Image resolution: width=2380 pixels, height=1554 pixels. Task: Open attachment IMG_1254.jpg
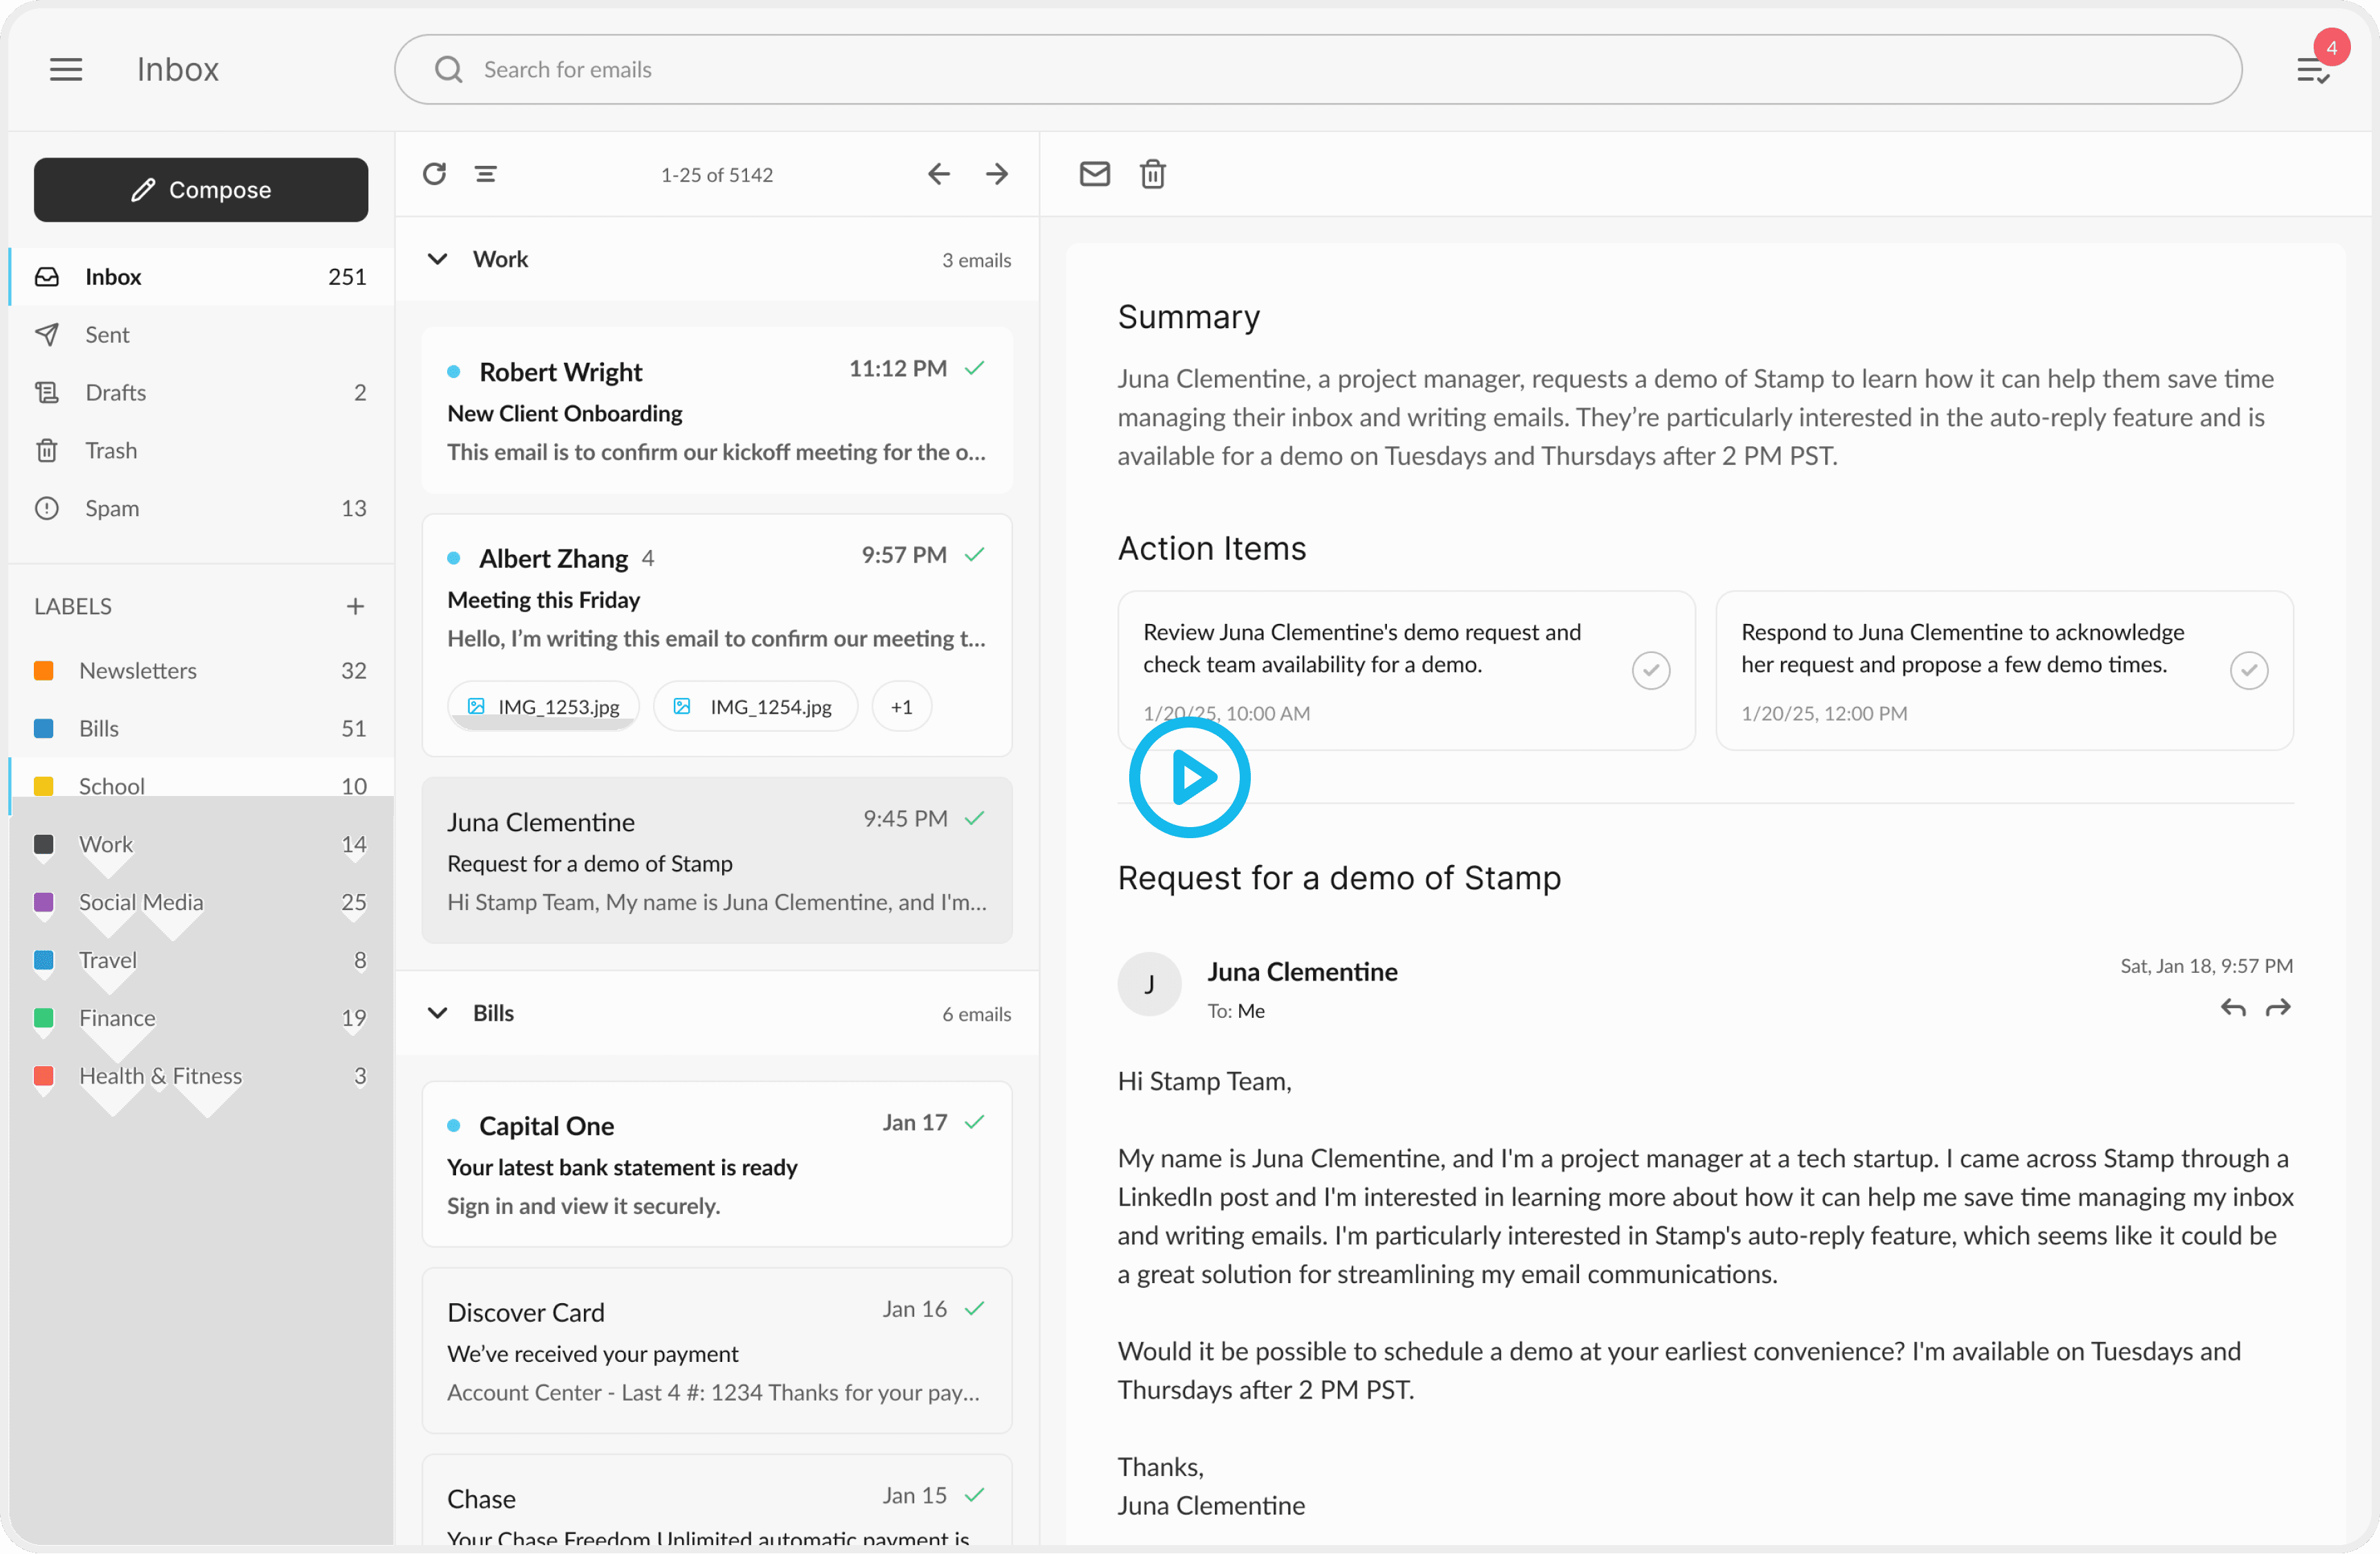755,707
